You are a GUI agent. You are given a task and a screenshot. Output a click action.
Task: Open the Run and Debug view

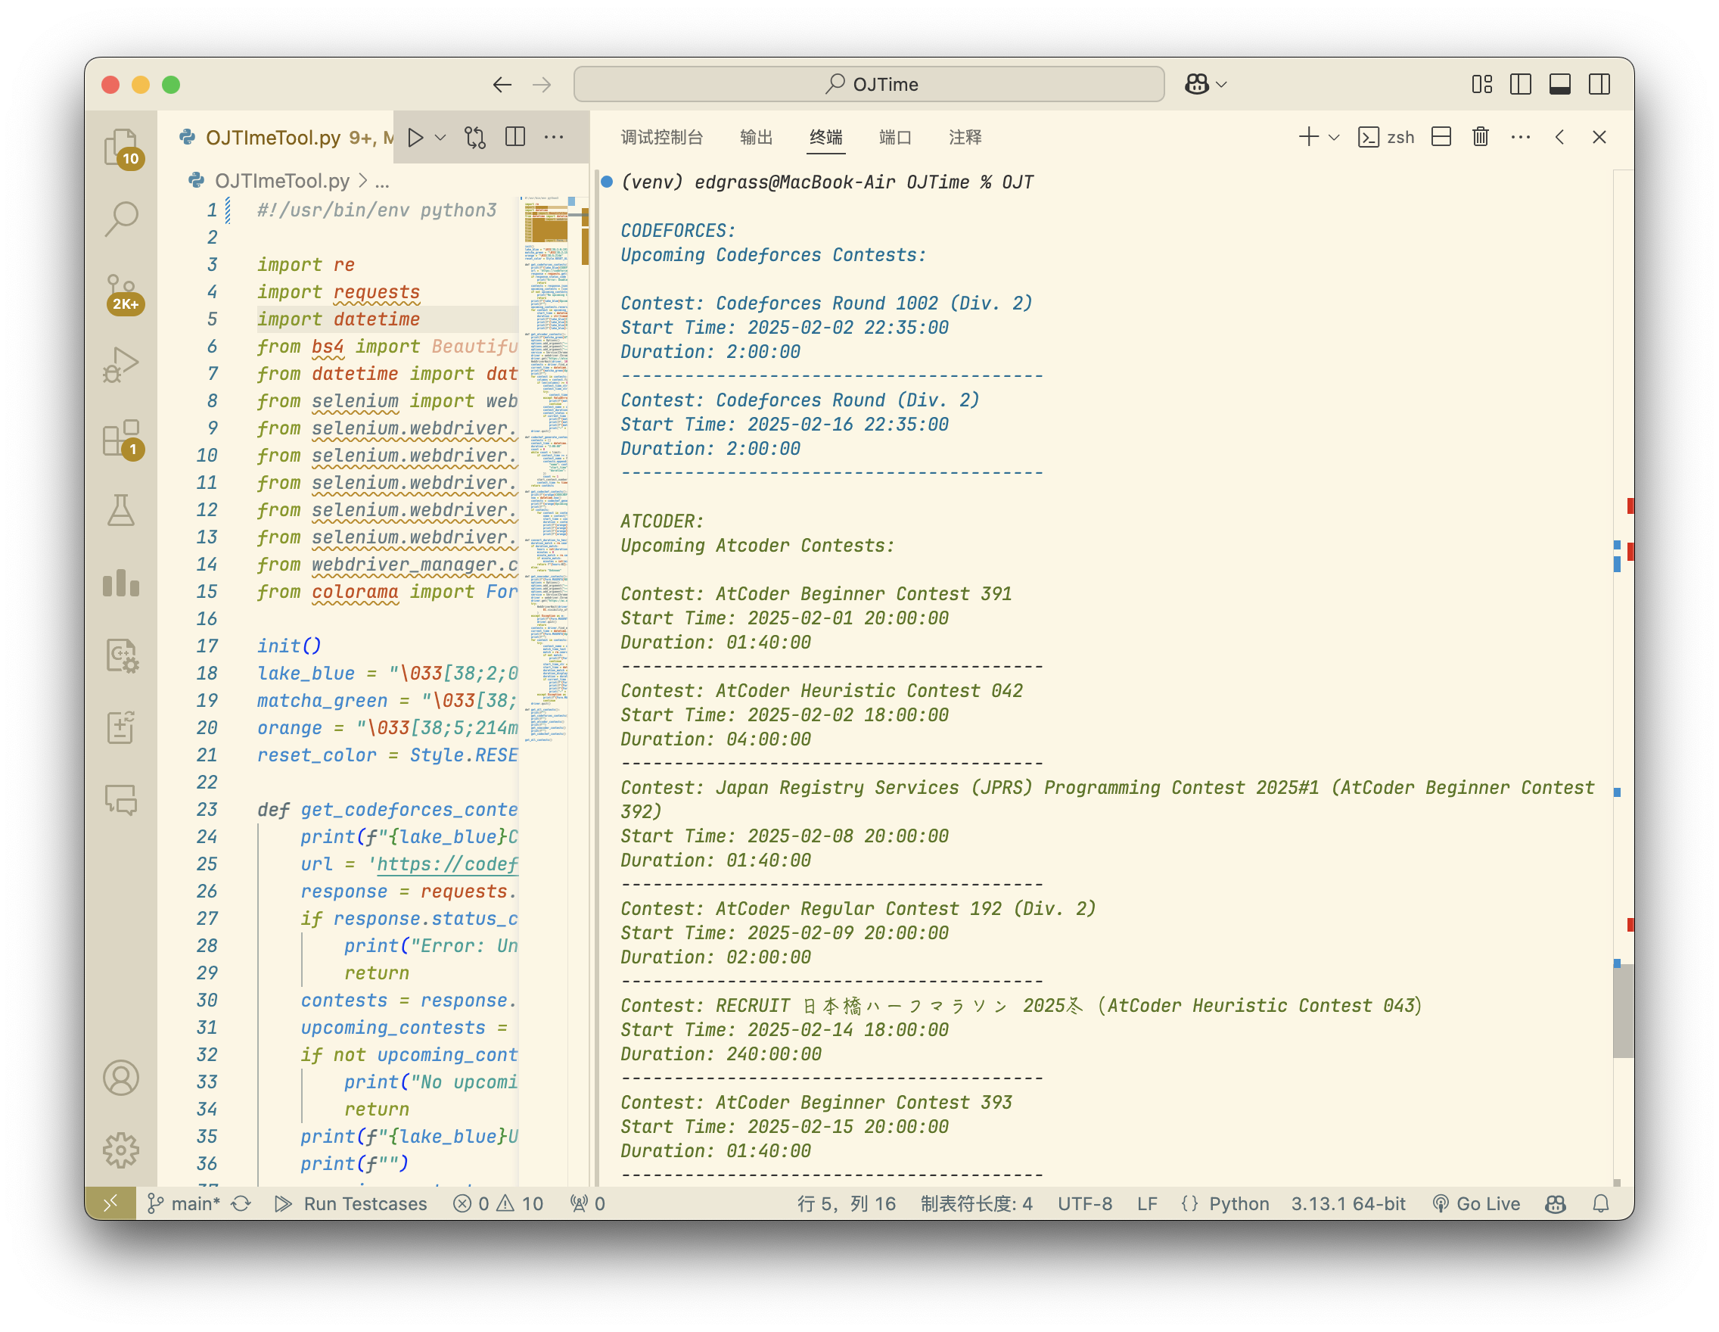121,366
